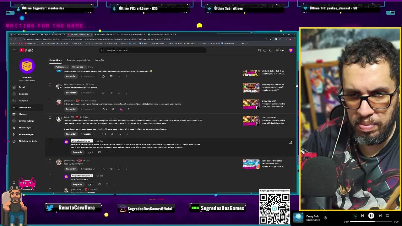Collapse the '1 resposta' thread

tap(88, 134)
